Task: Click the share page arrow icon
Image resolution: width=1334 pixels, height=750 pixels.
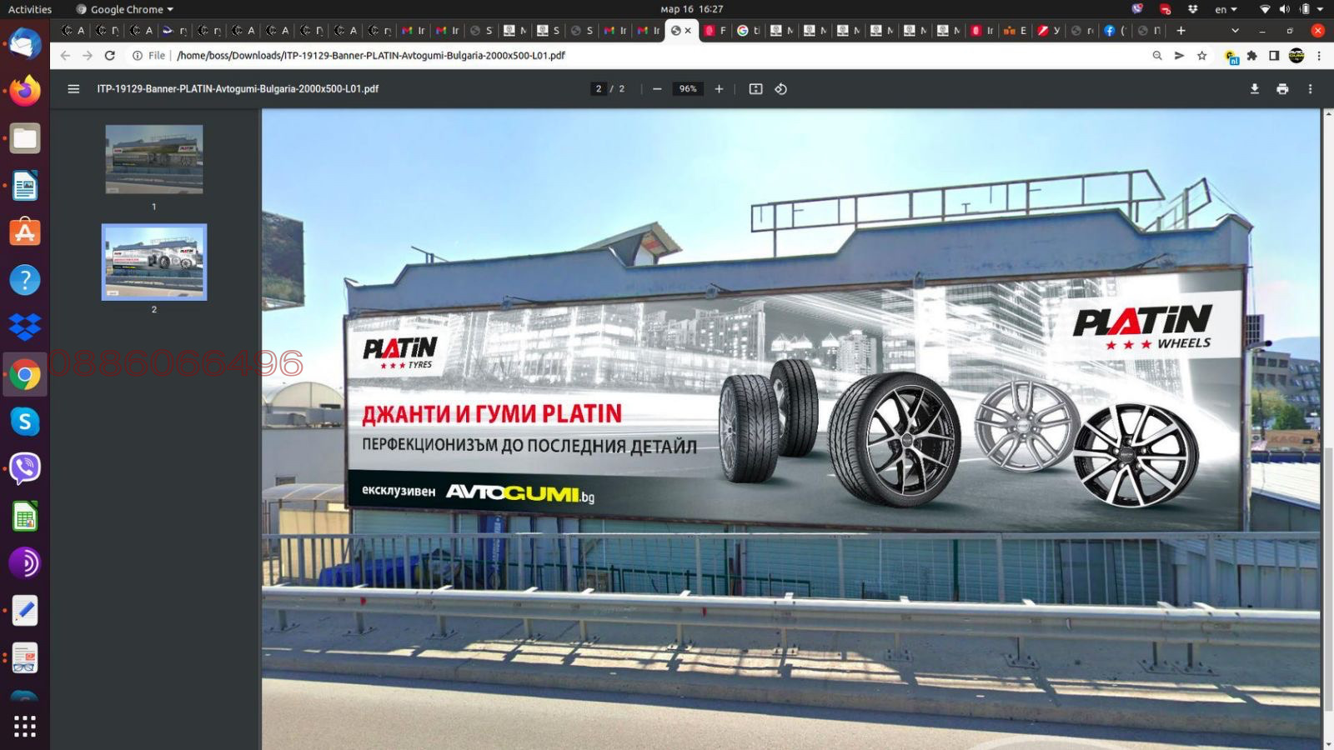Action: point(1179,56)
